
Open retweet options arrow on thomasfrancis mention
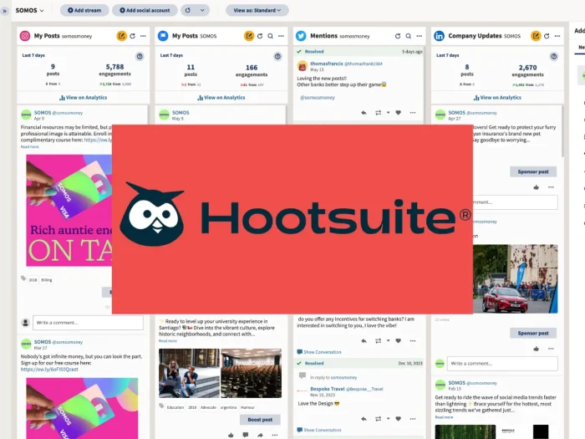(388, 113)
